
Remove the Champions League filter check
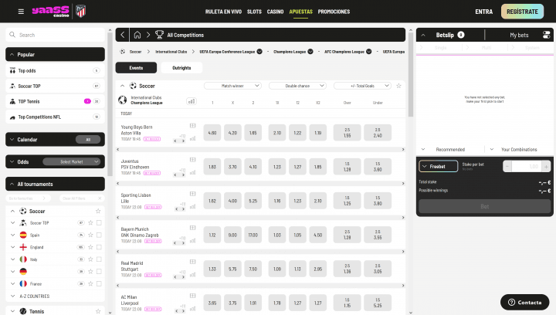pyautogui.click(x=310, y=52)
